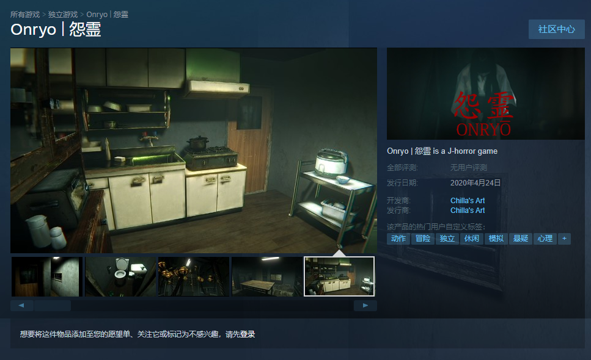Viewport: 591px width, 360px height.
Task: Click the release date 2020年4月24日
Action: (x=475, y=183)
